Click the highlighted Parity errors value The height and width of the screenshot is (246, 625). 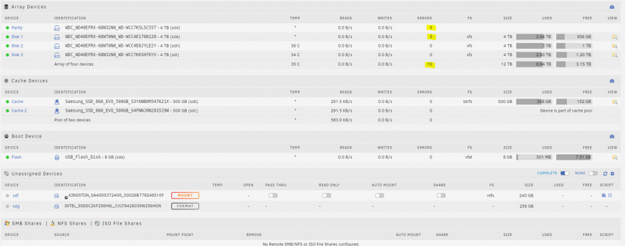(x=431, y=28)
